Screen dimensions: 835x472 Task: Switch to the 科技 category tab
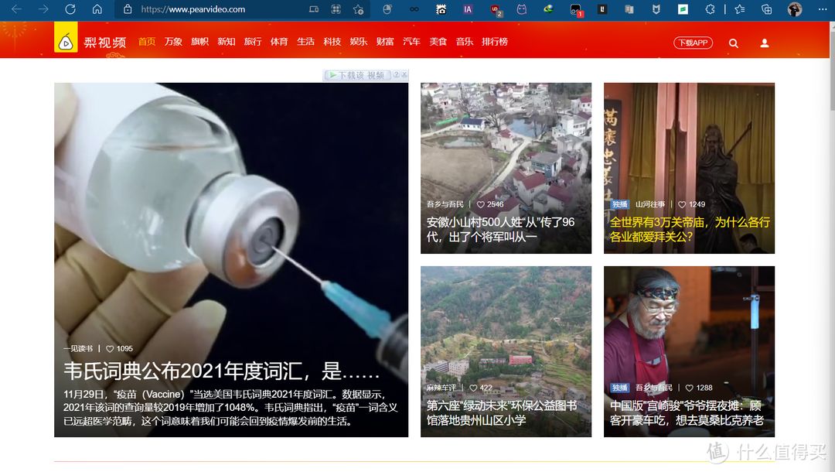click(x=332, y=42)
